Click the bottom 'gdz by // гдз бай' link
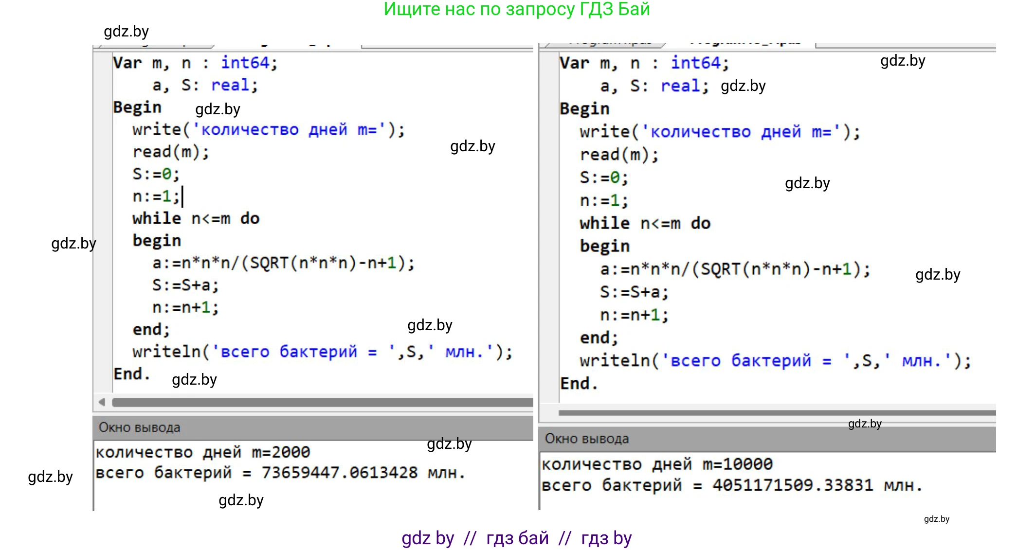1035x550 pixels. (x=516, y=538)
